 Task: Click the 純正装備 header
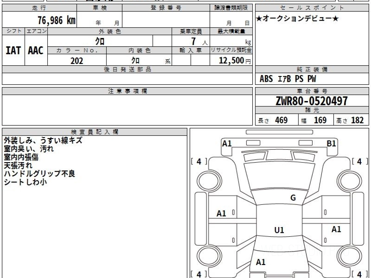tap(312, 69)
